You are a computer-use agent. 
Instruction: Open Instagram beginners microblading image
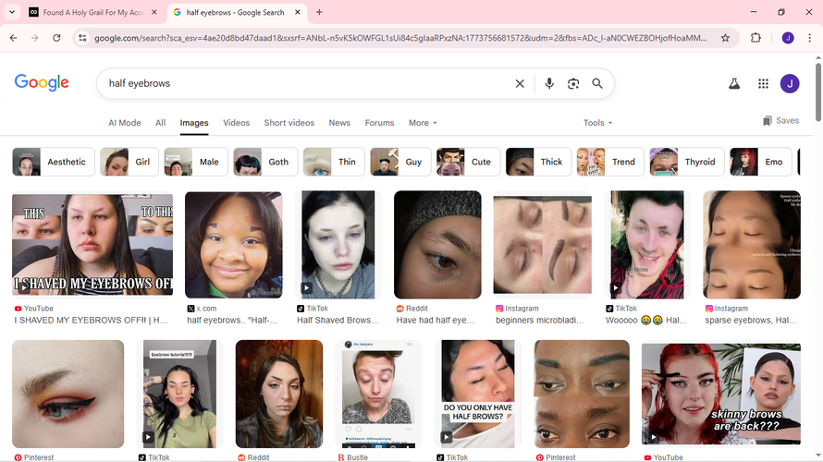point(542,244)
